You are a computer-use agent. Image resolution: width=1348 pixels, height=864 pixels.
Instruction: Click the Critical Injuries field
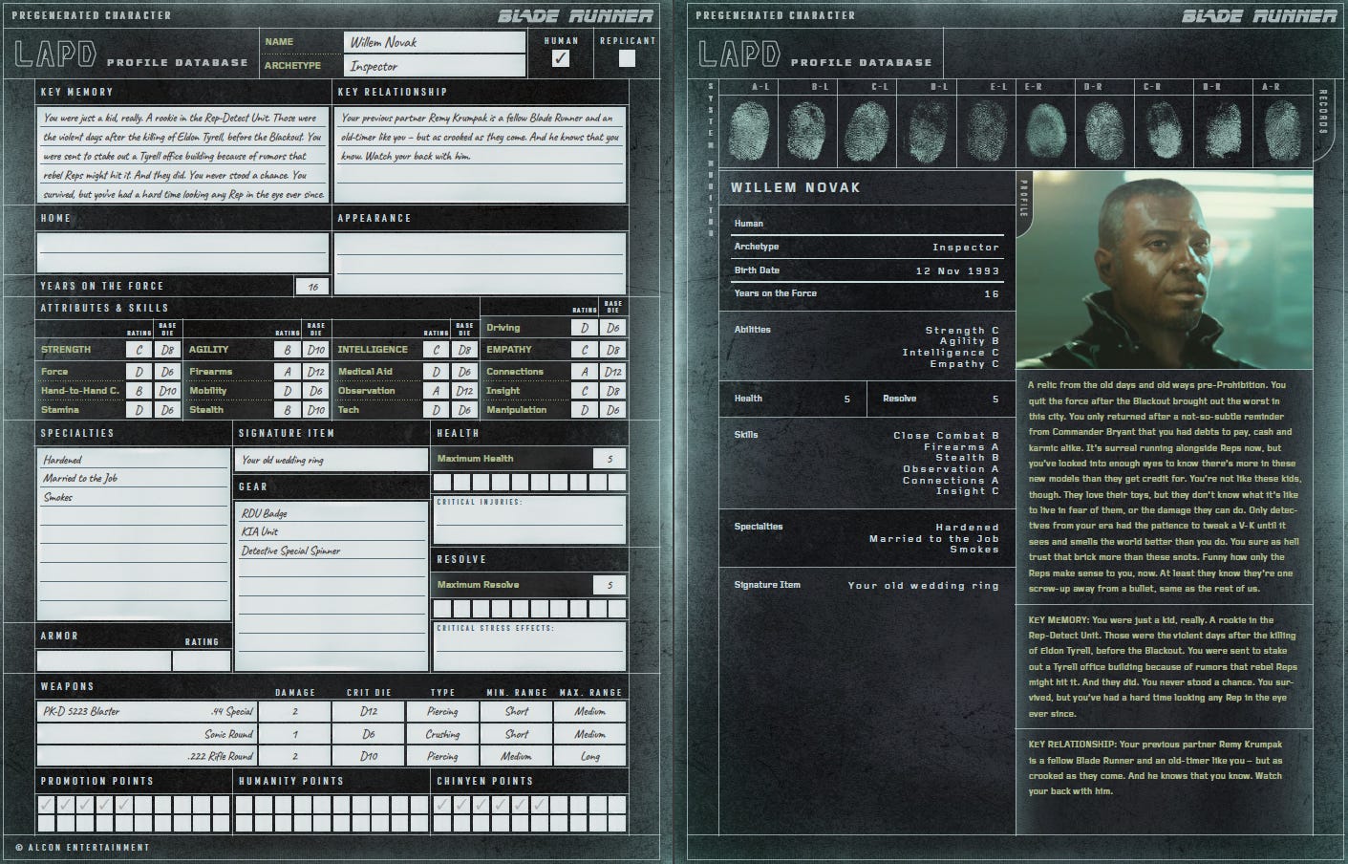(530, 520)
